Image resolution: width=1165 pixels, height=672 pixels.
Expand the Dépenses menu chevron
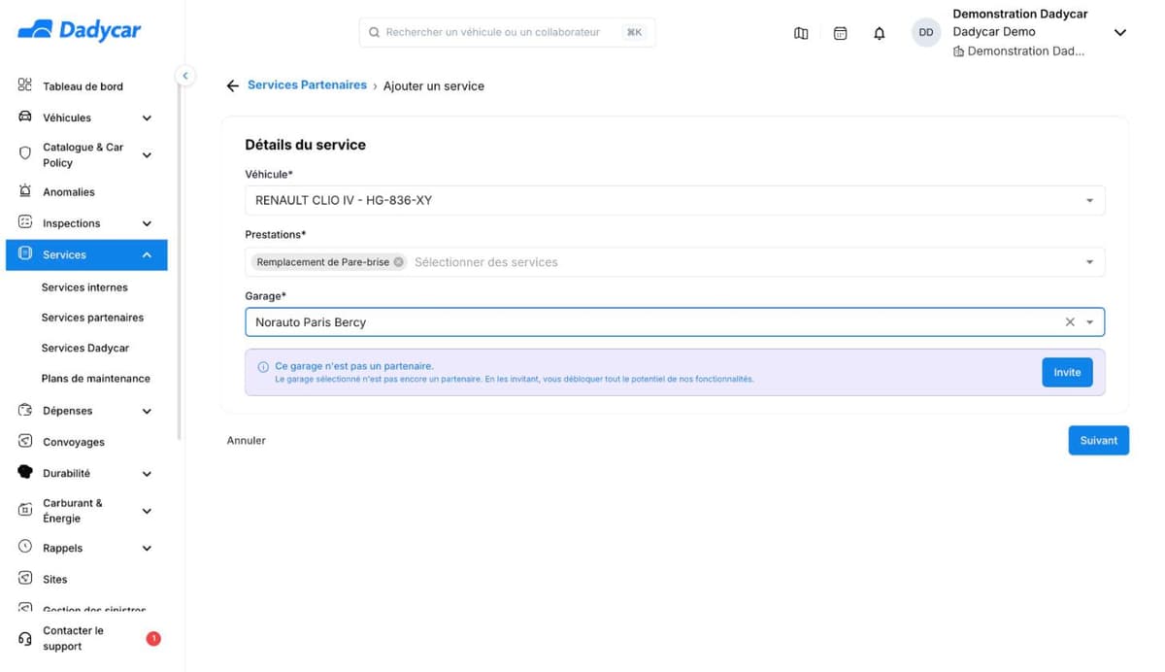pos(147,412)
